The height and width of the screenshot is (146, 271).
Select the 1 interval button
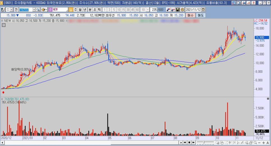click(105, 10)
